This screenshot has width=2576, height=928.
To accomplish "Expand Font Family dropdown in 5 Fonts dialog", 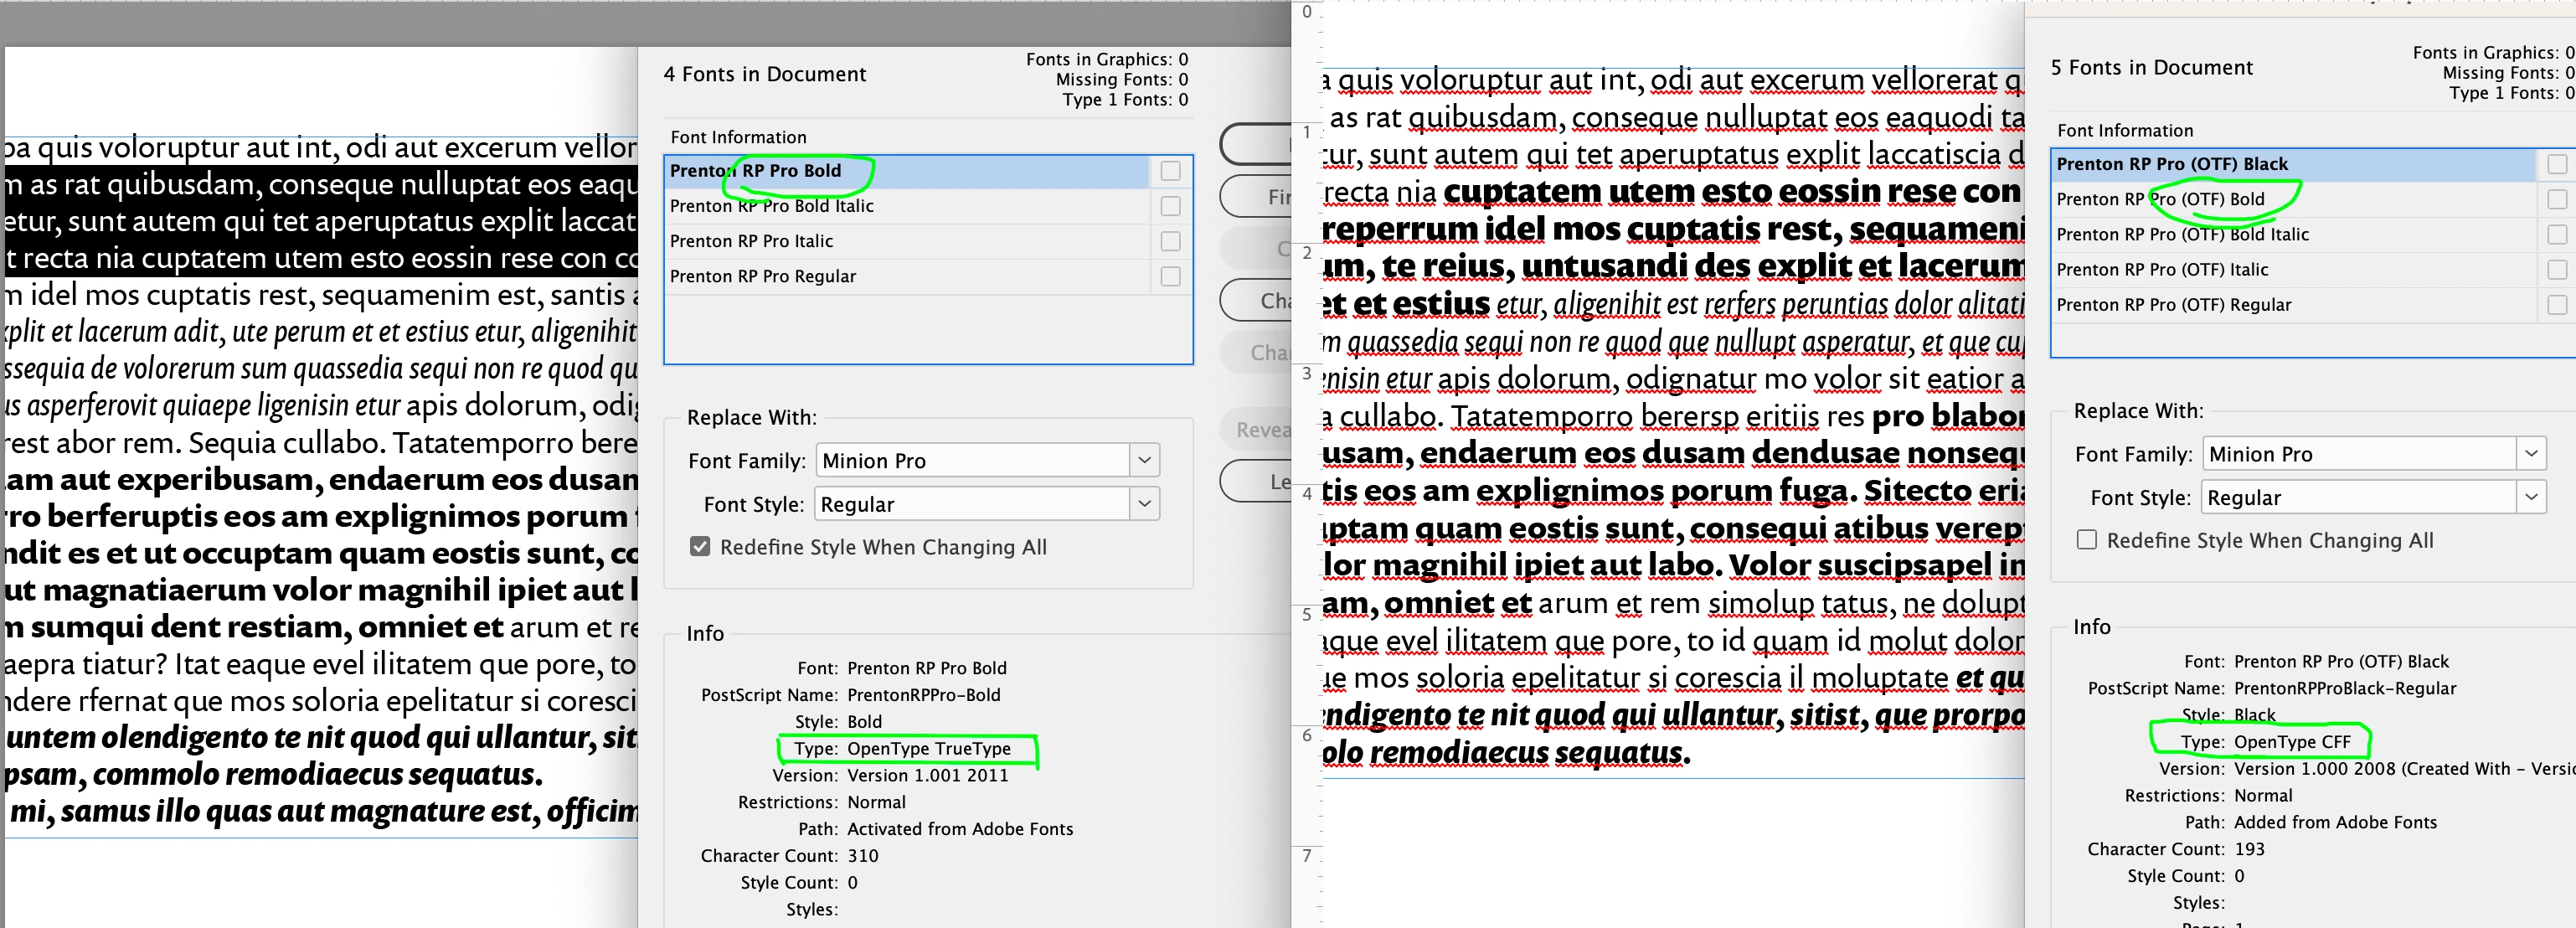I will click(2531, 454).
